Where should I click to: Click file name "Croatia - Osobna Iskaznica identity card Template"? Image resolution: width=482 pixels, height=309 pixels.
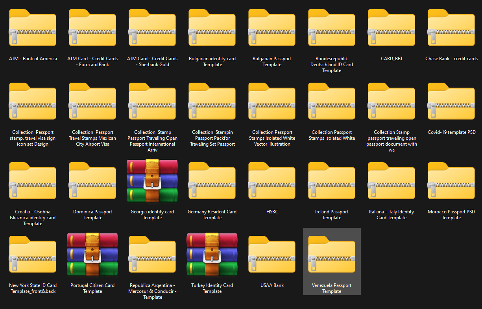point(33,218)
